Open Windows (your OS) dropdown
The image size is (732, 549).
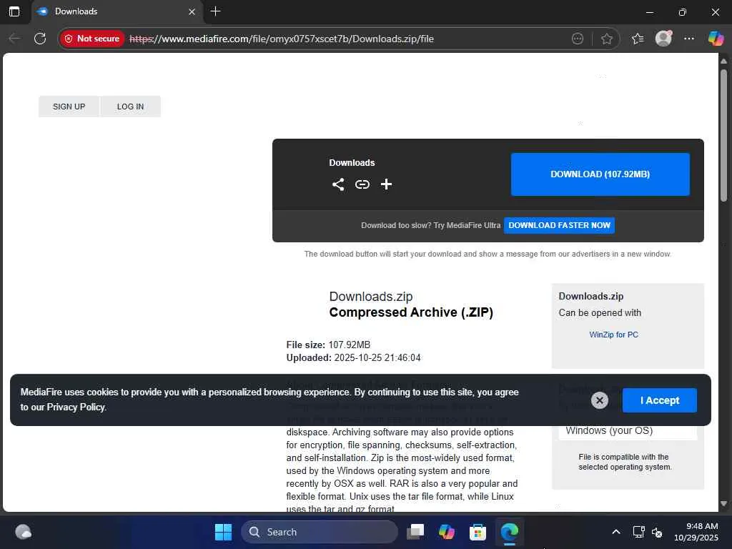pyautogui.click(x=628, y=430)
